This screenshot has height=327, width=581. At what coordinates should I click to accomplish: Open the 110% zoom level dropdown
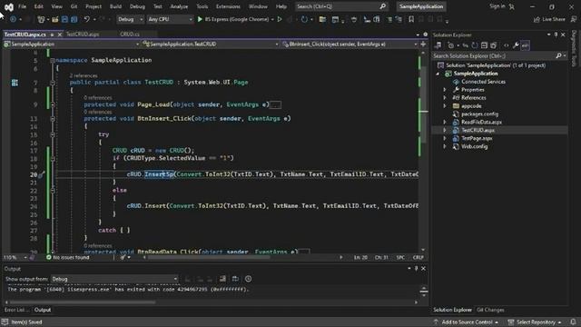tap(15, 257)
